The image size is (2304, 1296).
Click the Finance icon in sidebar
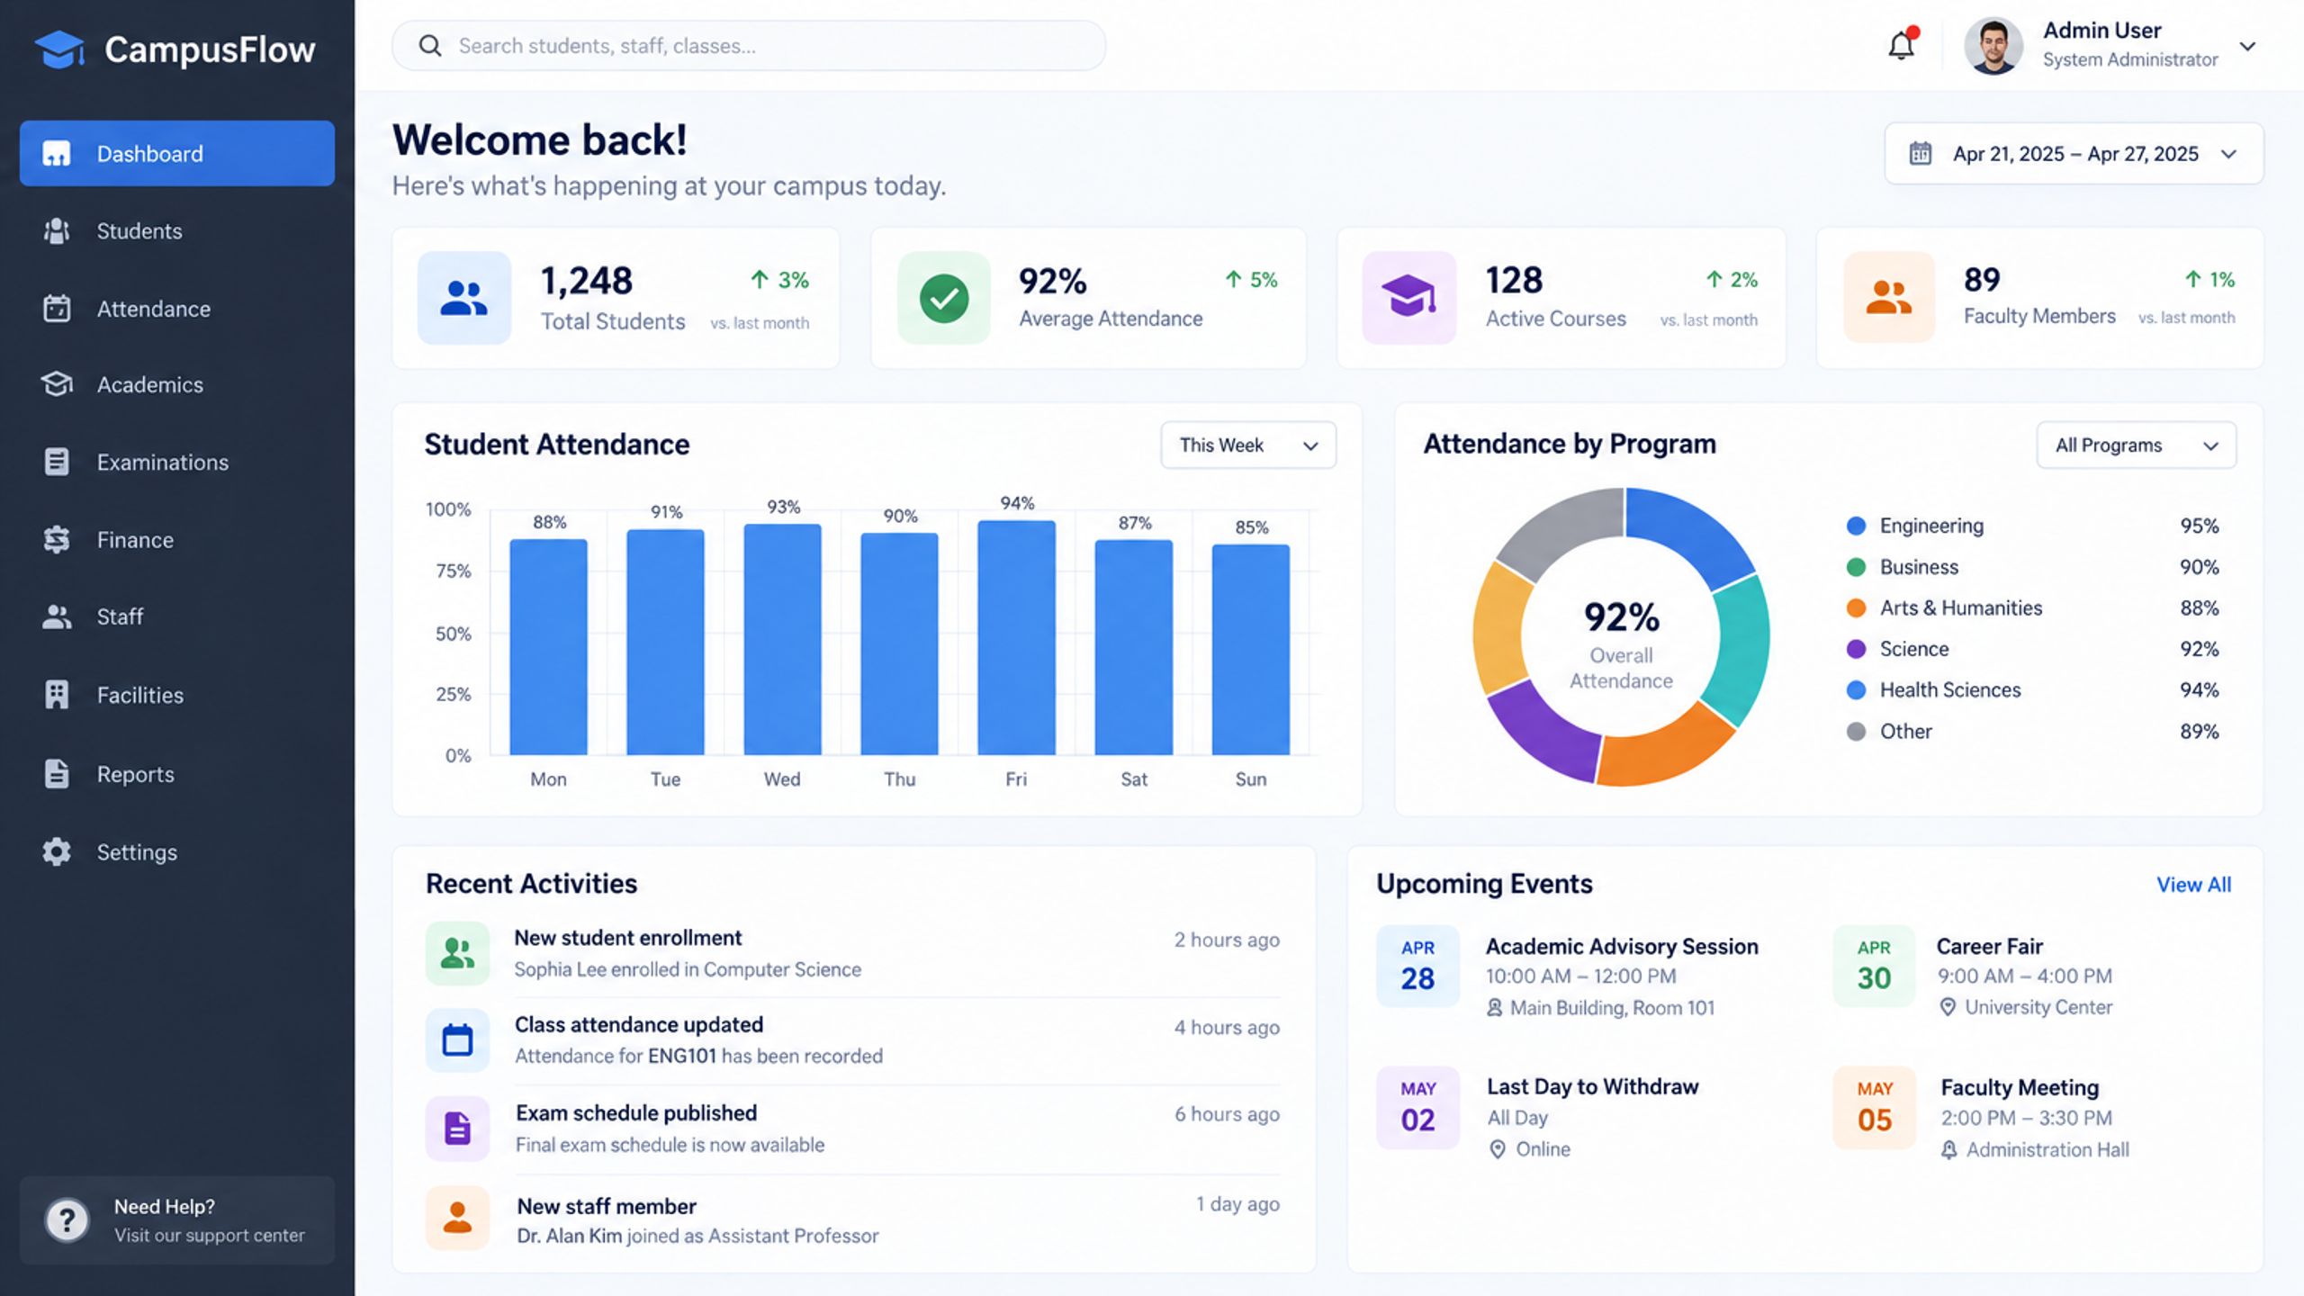(x=57, y=539)
